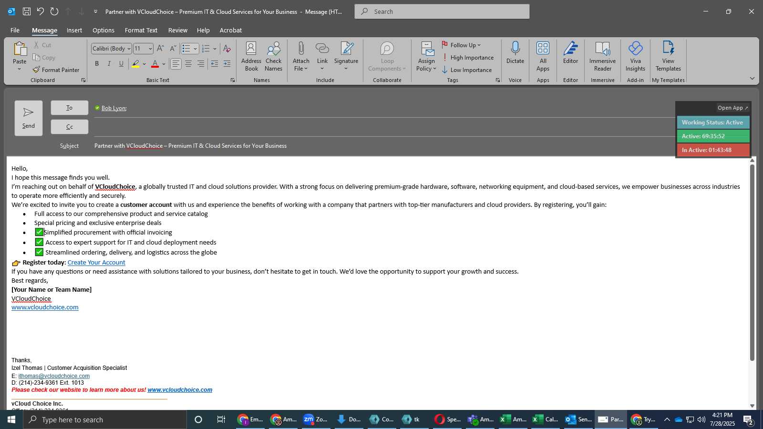The width and height of the screenshot is (763, 429).
Task: Switch to Options tab
Action: tap(103, 30)
